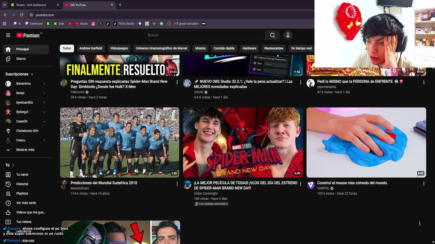This screenshot has height=244, width=435.
Task: Filter by Música chip
Action: click(201, 48)
